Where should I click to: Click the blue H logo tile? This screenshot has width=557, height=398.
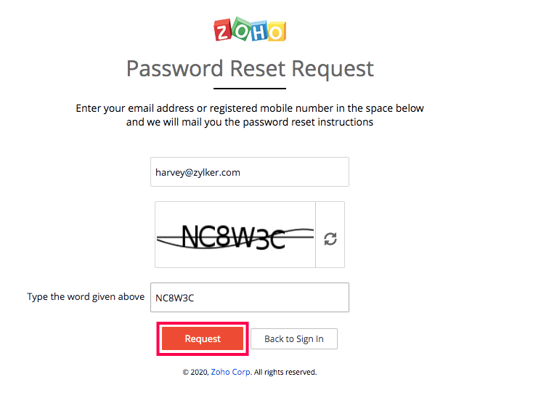pos(259,31)
